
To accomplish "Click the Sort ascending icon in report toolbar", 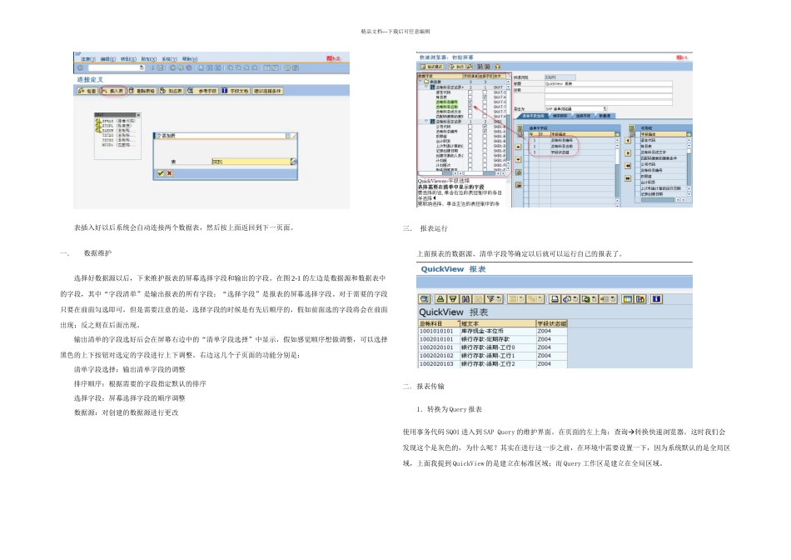I will coord(441,299).
